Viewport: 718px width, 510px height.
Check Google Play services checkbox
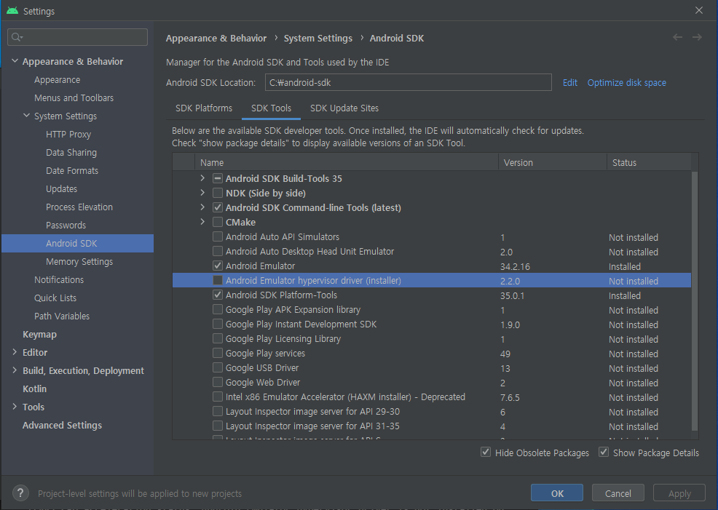tap(218, 353)
